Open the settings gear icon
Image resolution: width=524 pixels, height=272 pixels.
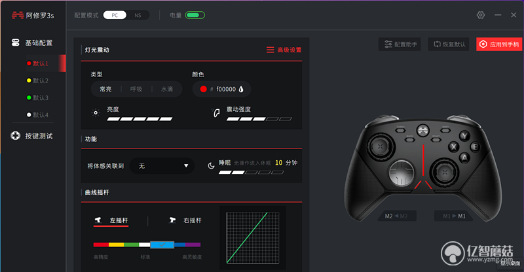[x=481, y=15]
